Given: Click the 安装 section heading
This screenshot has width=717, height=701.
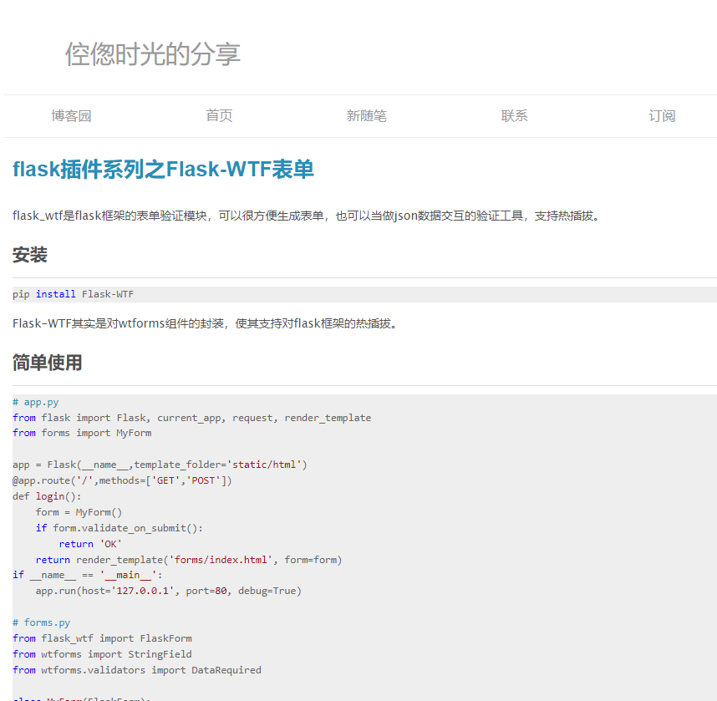Looking at the screenshot, I should [x=30, y=255].
